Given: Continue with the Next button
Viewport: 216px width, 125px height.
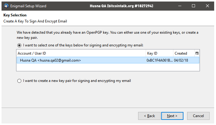Looking at the screenshot, I should click(172, 116).
